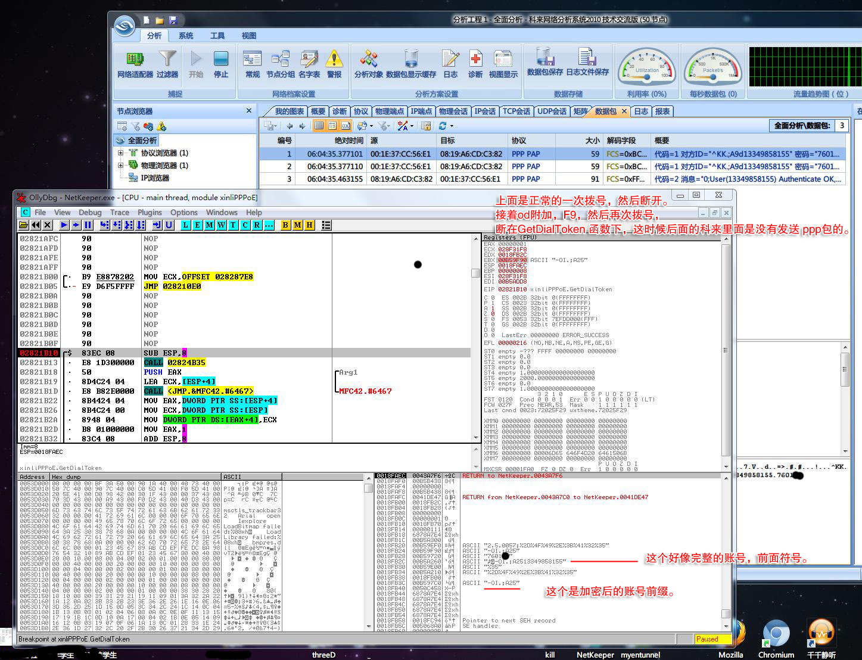Screen dimensions: 862x660
Task: Open the export dropdown in 数据包 toolbar
Action: click(276, 126)
